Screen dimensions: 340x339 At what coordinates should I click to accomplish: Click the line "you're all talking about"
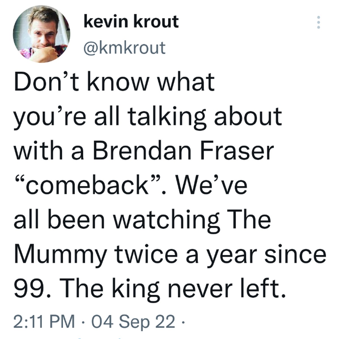coord(148,117)
